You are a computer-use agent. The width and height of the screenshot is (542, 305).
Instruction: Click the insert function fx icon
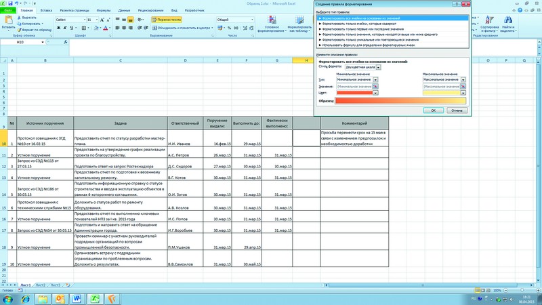click(65, 42)
